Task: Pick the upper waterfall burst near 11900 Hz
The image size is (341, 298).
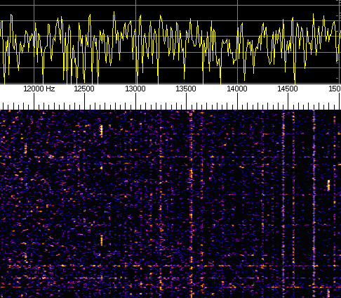Action: (x=25, y=148)
